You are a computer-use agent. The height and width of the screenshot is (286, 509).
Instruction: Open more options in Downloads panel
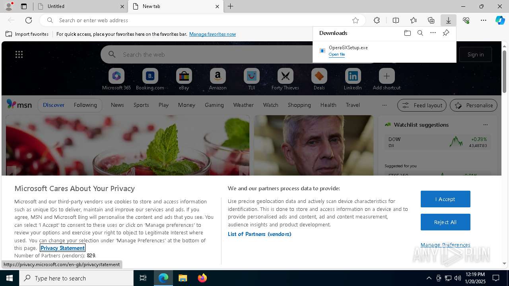[433, 33]
